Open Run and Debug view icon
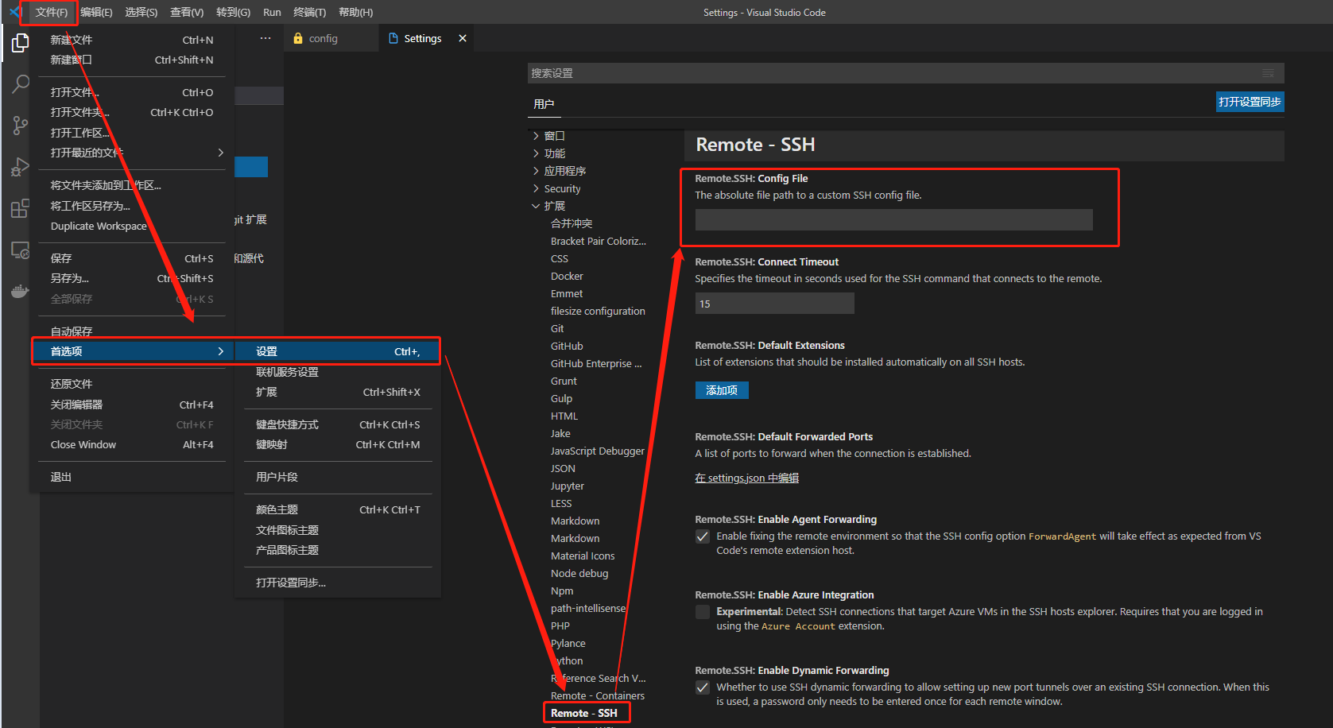This screenshot has height=728, width=1333. [20, 167]
